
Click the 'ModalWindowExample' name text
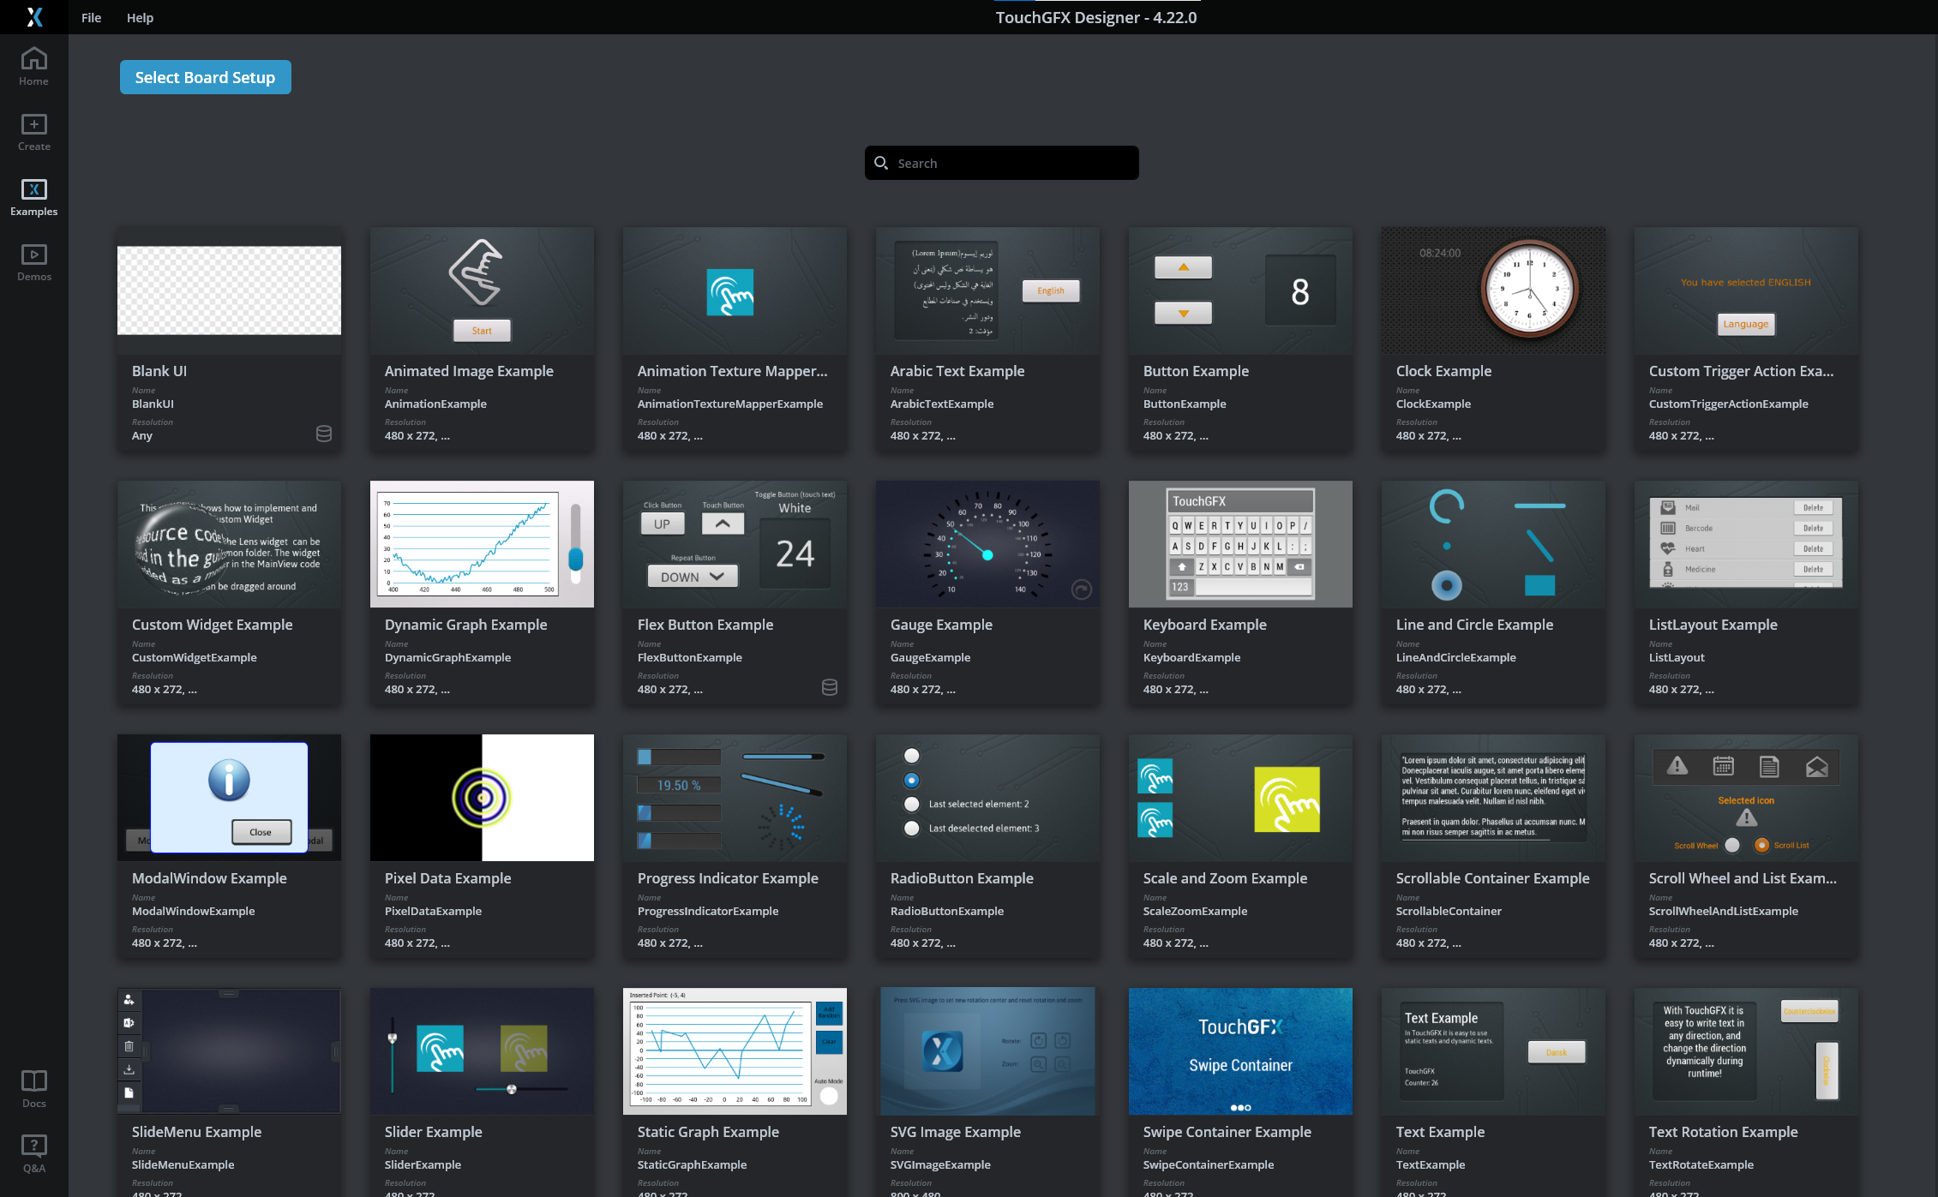(193, 911)
